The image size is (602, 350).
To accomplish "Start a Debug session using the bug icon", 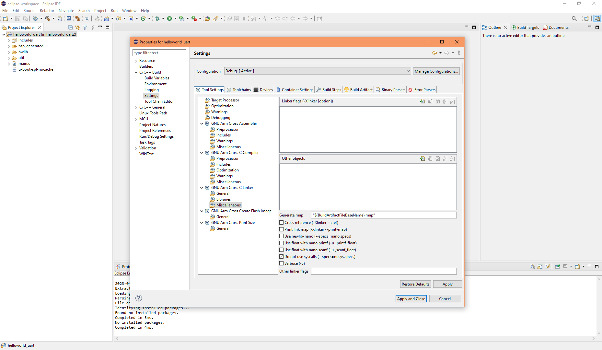I will click(x=158, y=18).
